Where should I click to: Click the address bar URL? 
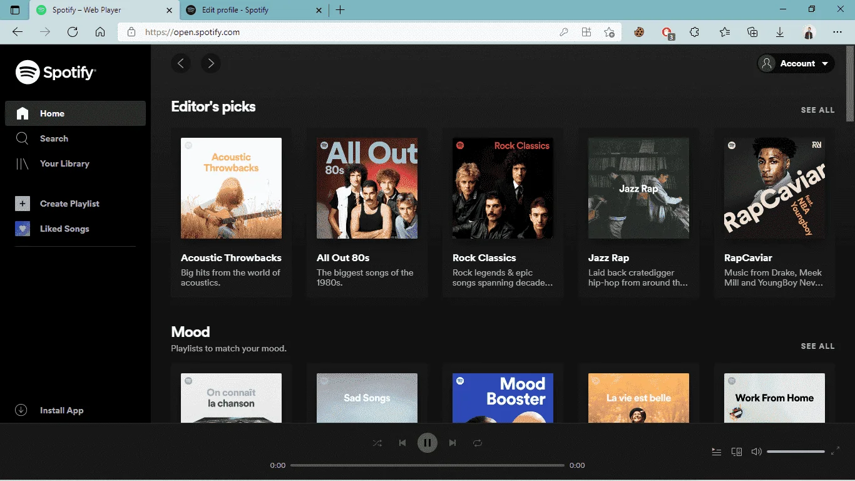pos(192,32)
